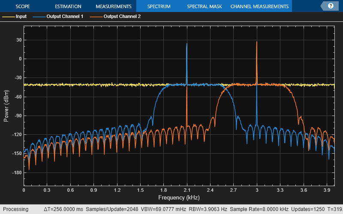Click the Sample Rate status readout
The image size is (343, 214).
click(x=259, y=209)
